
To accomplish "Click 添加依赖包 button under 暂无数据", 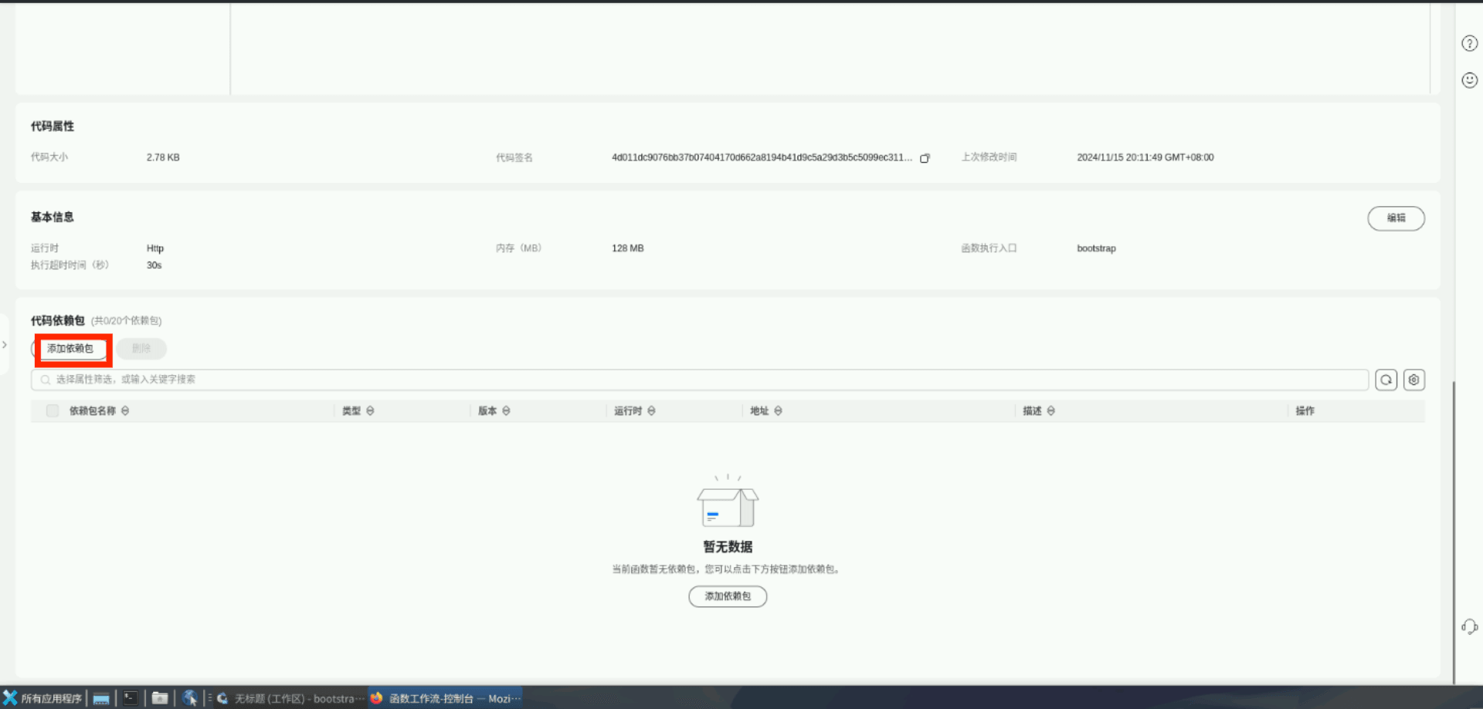I will pos(728,596).
